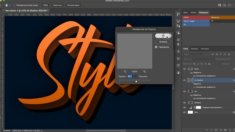Select the Операции tab
This screenshot has height=132, width=235.
(x=203, y=12)
